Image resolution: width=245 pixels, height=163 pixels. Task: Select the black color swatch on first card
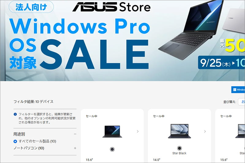[x=112, y=149]
